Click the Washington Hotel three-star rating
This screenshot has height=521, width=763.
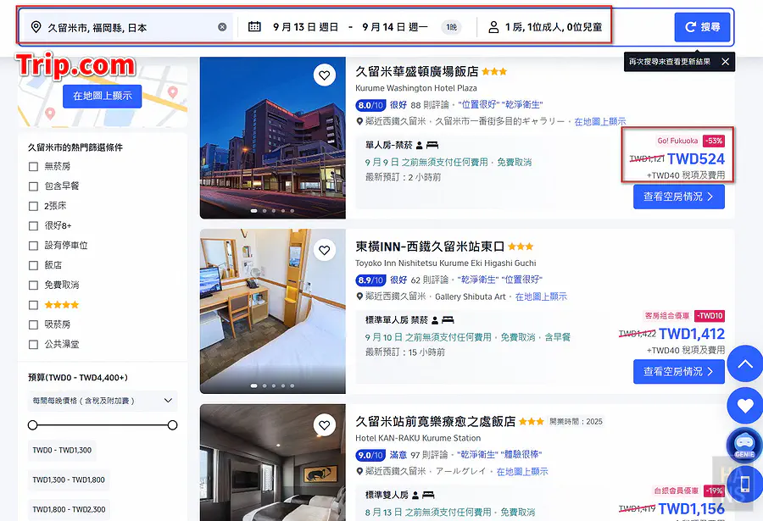coord(494,72)
